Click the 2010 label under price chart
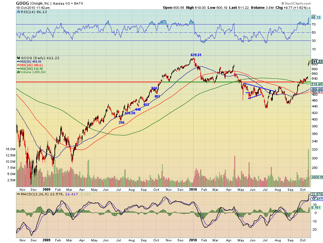The height and width of the screenshot is (243, 323). (193, 189)
